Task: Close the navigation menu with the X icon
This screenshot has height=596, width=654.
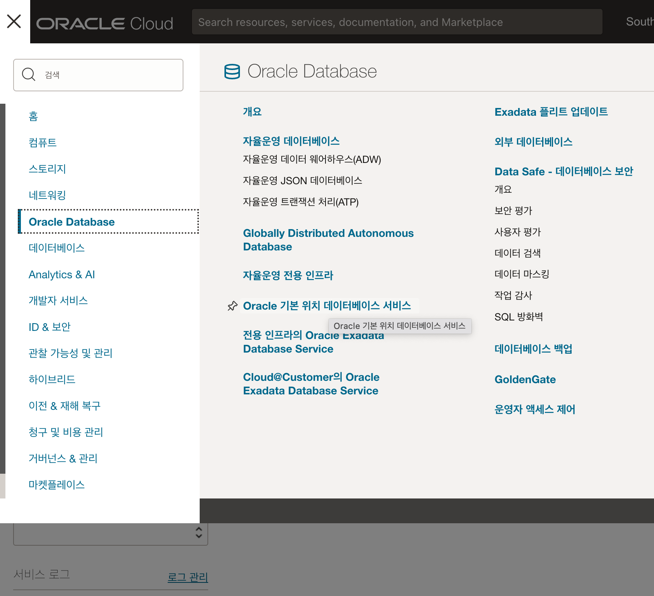Action: click(14, 21)
